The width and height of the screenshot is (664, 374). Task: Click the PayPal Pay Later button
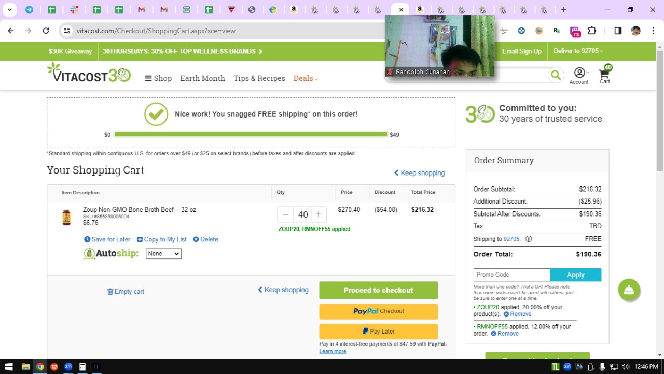379,332
